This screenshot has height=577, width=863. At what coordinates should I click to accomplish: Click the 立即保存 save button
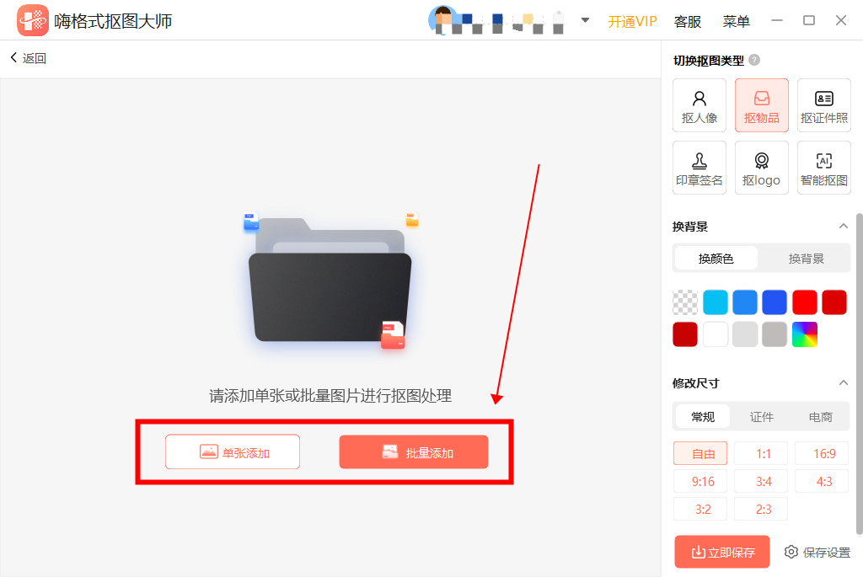[x=722, y=552]
